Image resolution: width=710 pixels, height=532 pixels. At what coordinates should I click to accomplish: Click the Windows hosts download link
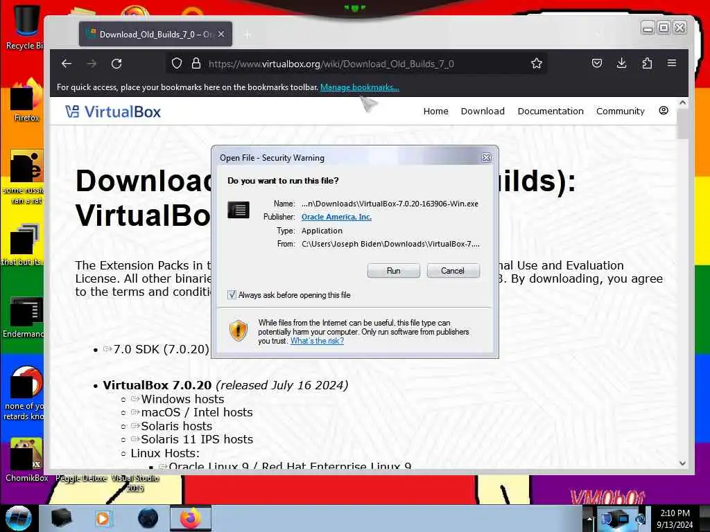pyautogui.click(x=182, y=399)
